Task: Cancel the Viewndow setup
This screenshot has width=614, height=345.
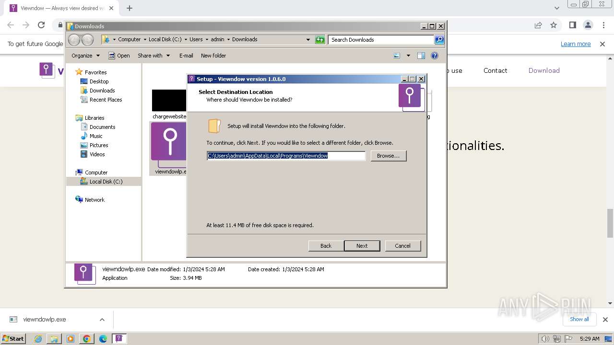Action: 402,246
